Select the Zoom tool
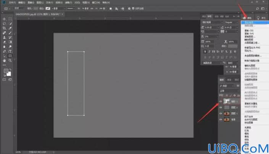This screenshot has height=154, width=269. tap(10, 61)
